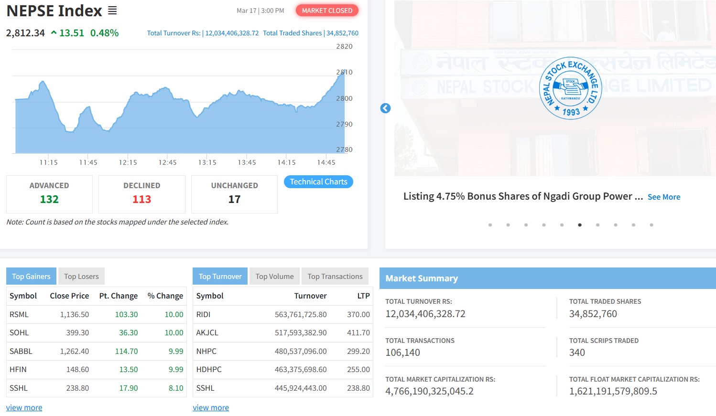Click the MARKET CLOSED status badge

327,11
